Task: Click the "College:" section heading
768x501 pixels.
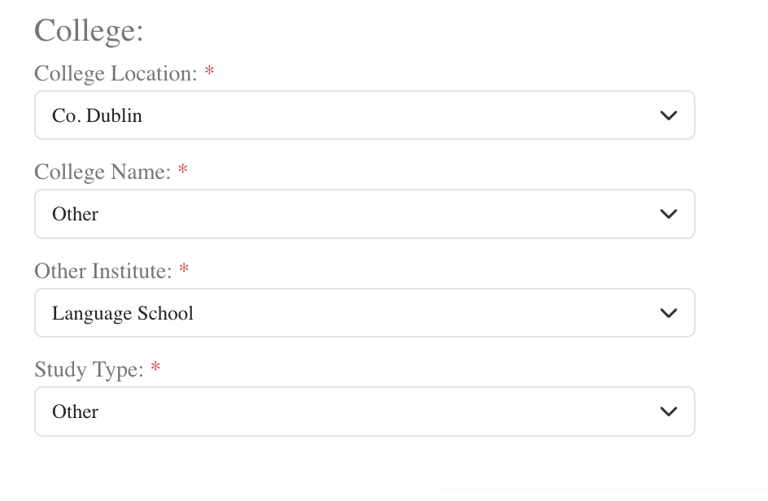Action: click(x=89, y=31)
